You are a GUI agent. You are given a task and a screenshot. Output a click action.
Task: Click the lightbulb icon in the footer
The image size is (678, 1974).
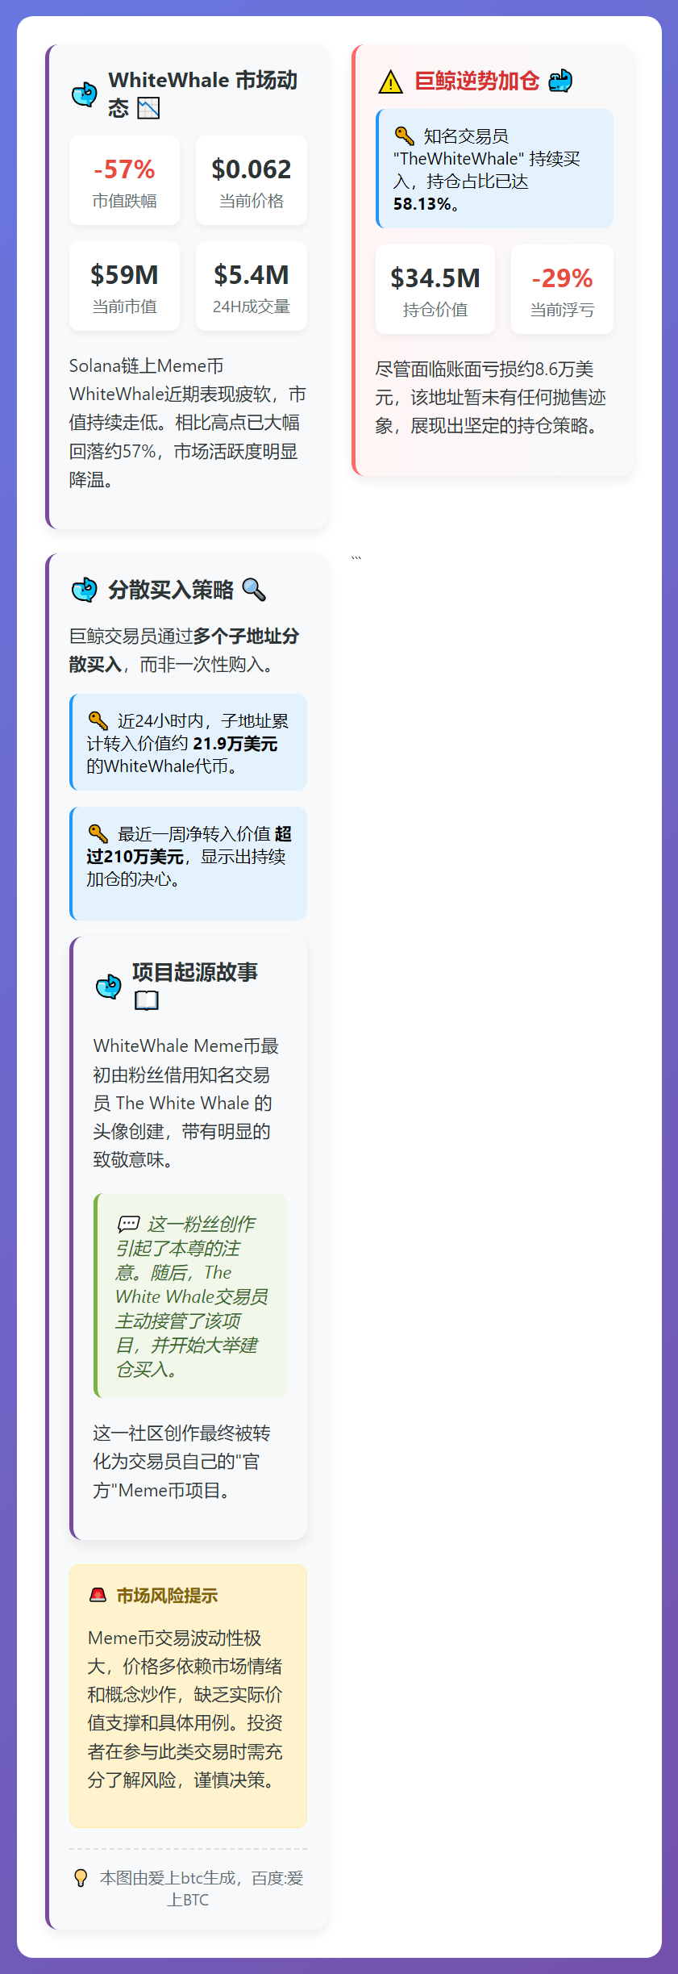point(81,1878)
